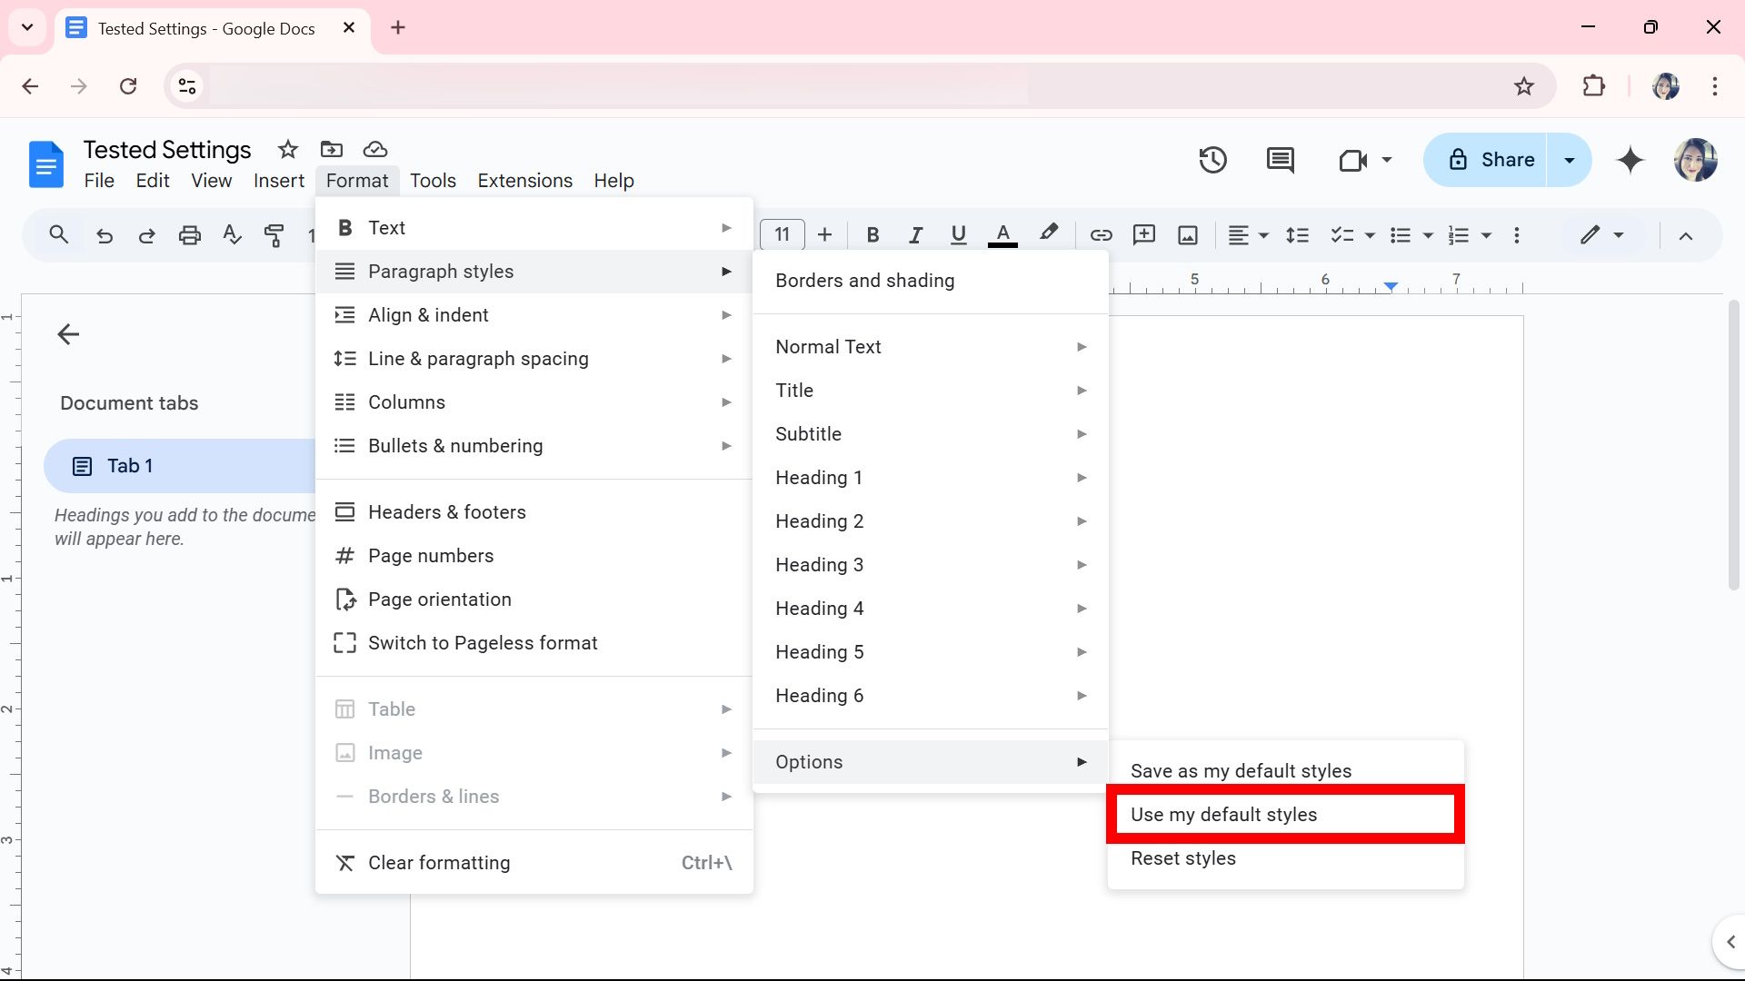Click the Bold formatting icon
This screenshot has width=1745, height=981.
(872, 234)
